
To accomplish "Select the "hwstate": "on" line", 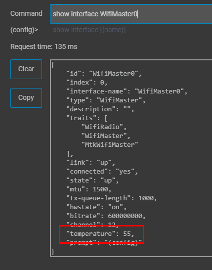I will (x=96, y=207).
